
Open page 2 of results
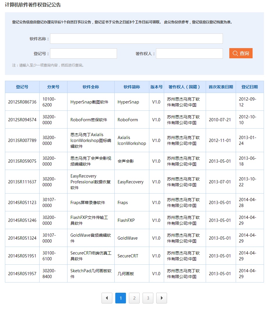pos(134,298)
